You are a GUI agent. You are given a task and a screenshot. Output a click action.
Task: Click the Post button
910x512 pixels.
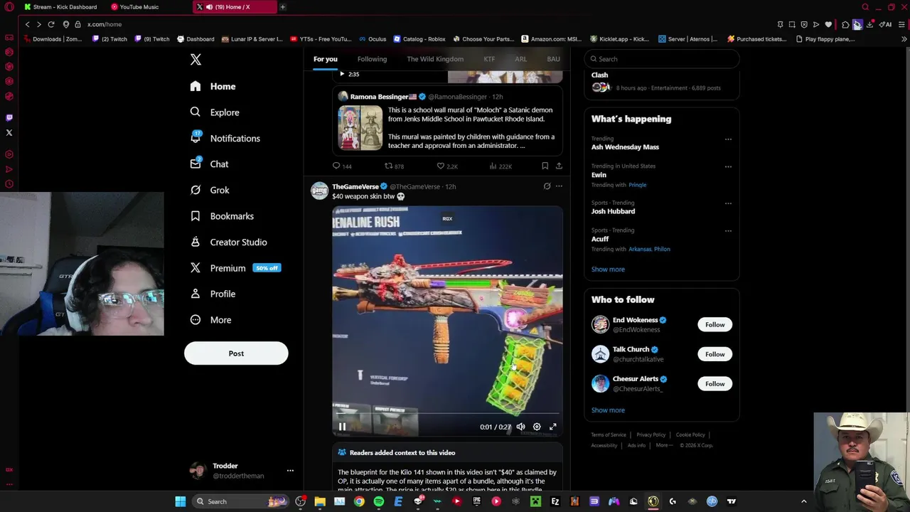click(236, 353)
